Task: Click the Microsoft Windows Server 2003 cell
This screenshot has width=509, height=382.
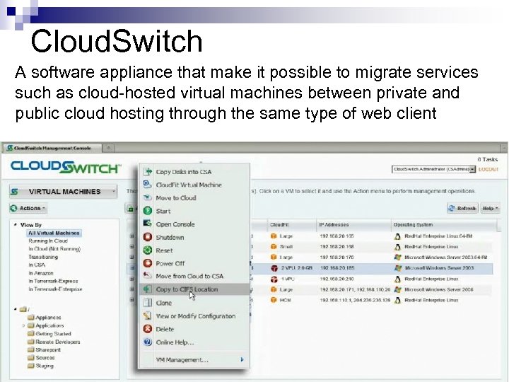Action: pos(439,268)
